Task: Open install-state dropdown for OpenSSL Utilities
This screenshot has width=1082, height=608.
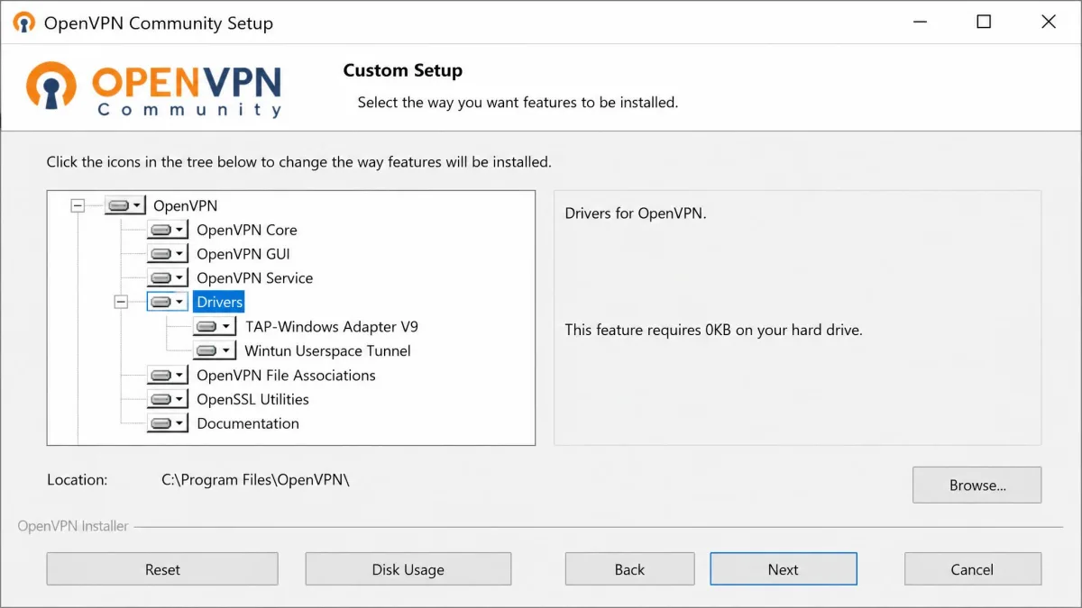Action: pos(168,399)
